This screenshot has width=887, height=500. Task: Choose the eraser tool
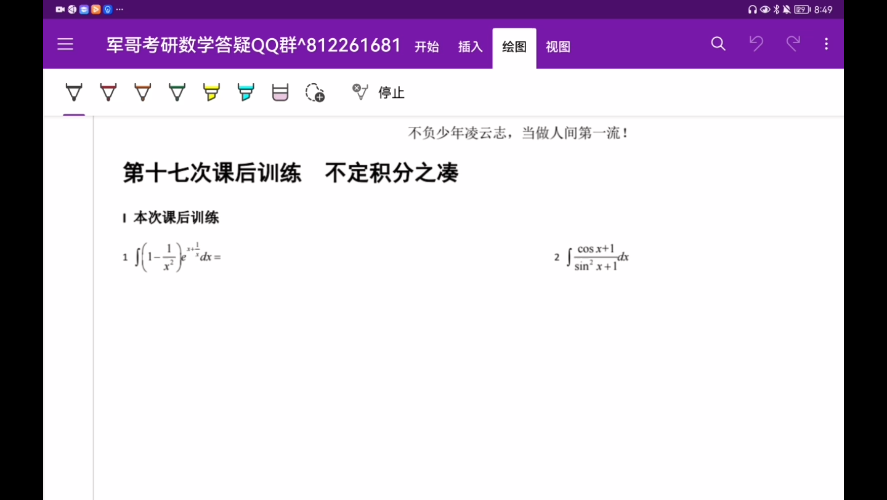(x=280, y=92)
